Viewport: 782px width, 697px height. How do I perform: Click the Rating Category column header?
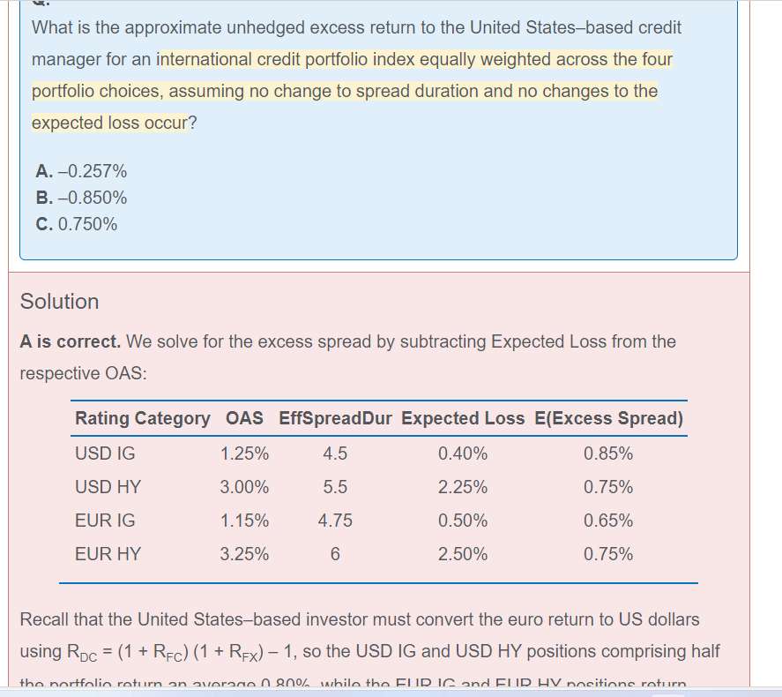click(142, 418)
